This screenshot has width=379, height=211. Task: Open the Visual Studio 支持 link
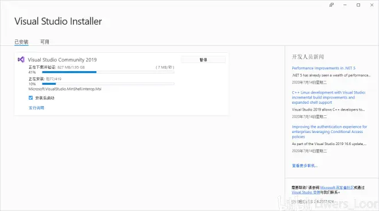(x=305, y=192)
